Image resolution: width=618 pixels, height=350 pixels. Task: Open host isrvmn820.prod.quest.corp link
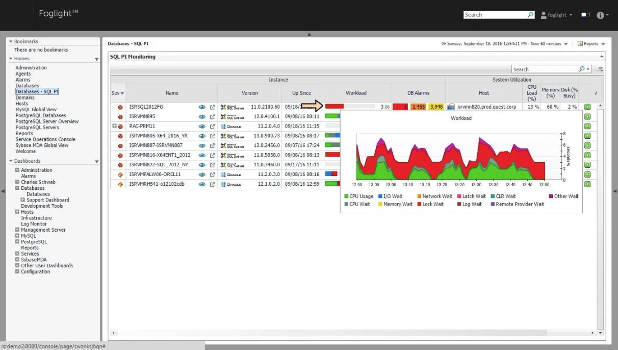tap(486, 107)
